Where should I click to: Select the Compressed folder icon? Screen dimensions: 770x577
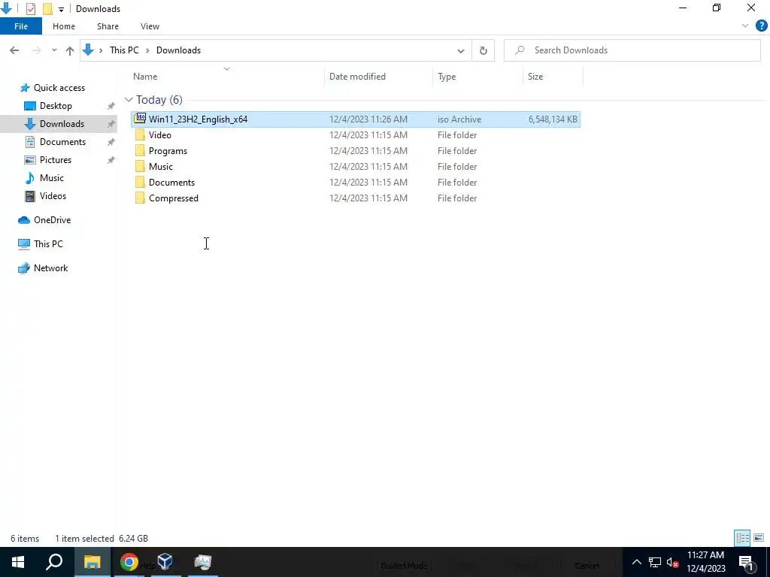pyautogui.click(x=140, y=198)
